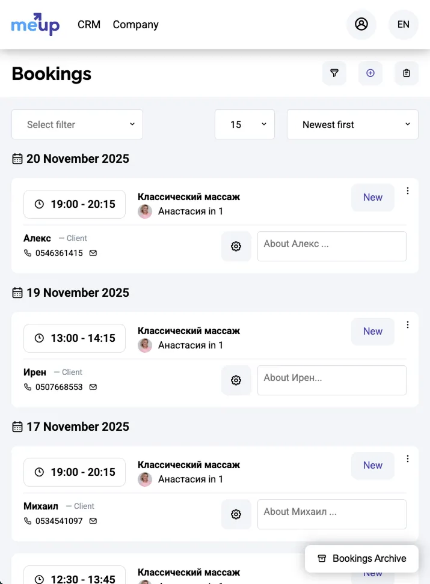Screen dimensions: 430x584
Task: Switch language with the EN button
Action: pyautogui.click(x=404, y=25)
